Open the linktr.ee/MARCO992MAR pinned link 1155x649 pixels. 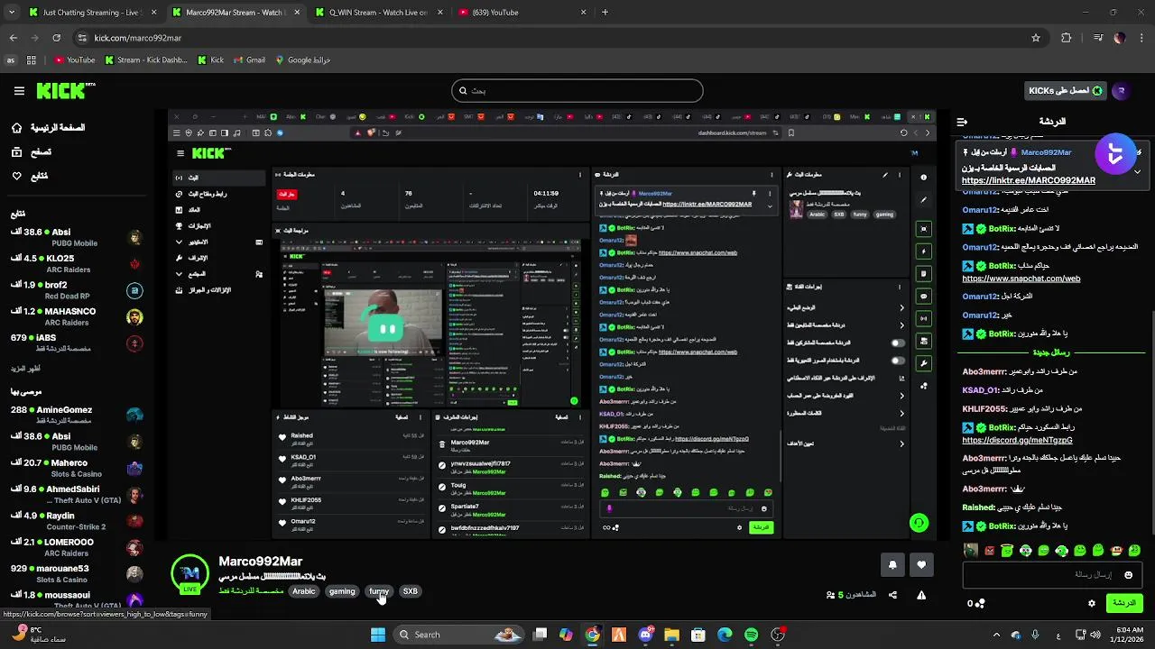pyautogui.click(x=1029, y=180)
